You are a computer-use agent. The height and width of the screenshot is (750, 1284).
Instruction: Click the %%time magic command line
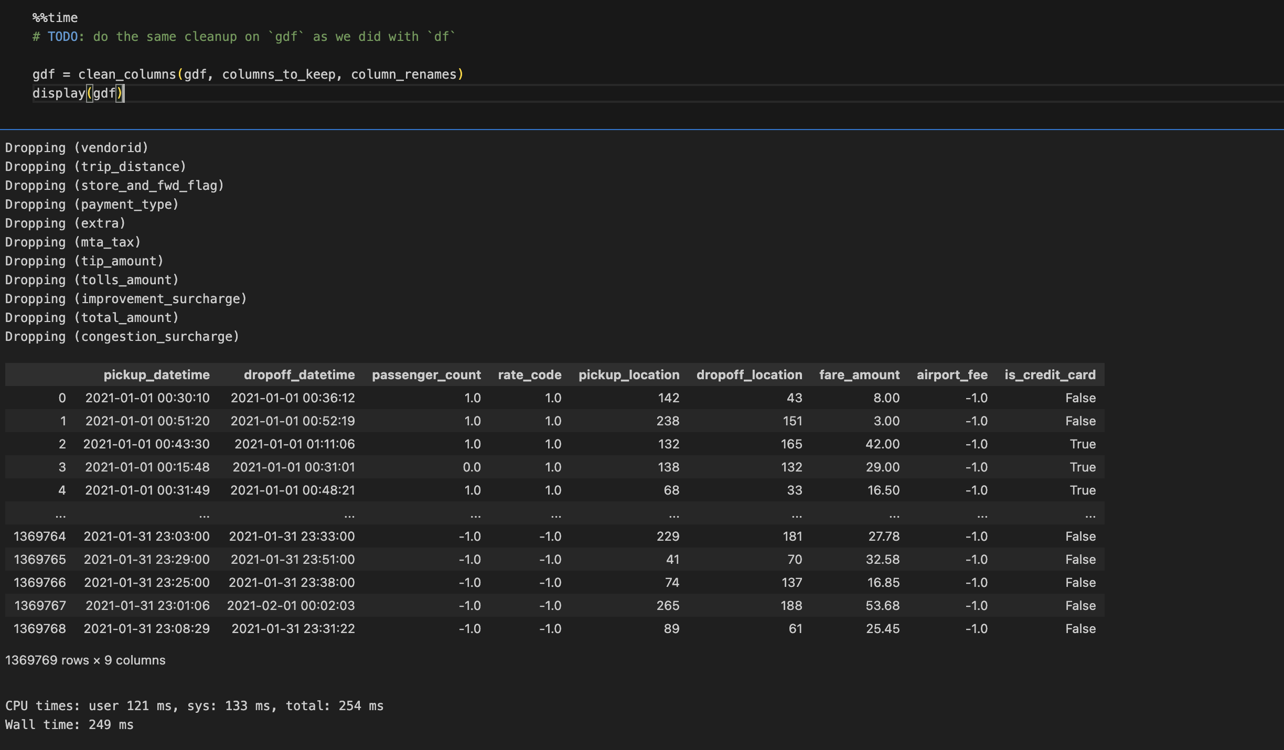coord(55,18)
